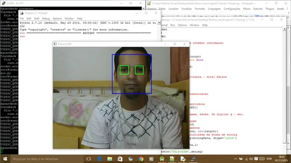Click the Windows search box
This screenshot has width=291, height=163.
tap(47, 159)
